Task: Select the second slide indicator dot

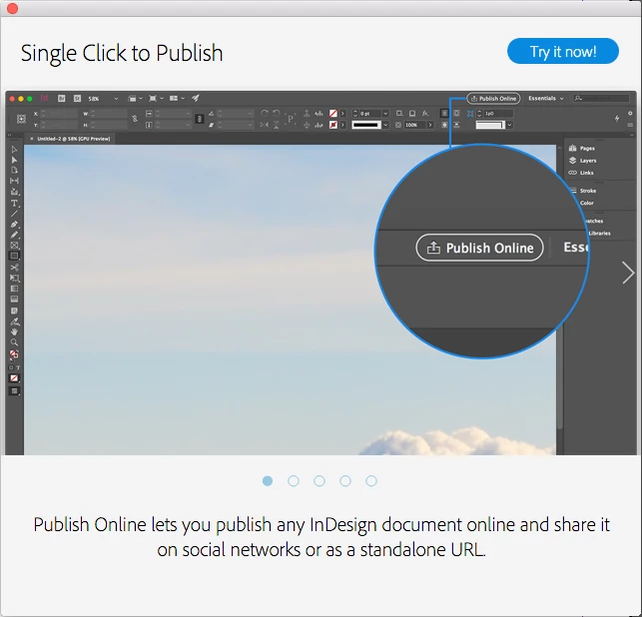Action: (x=294, y=480)
